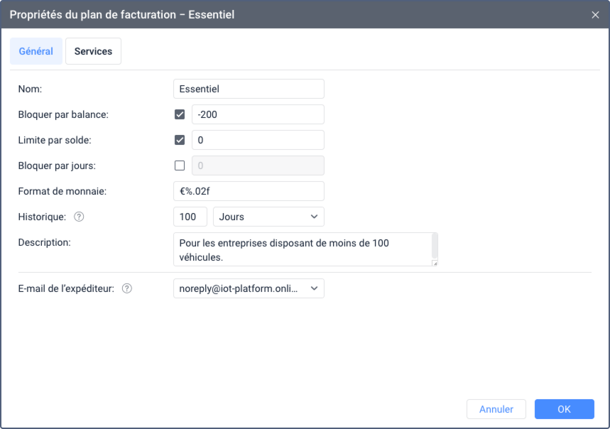Close the billing plan properties dialog

pos(595,14)
